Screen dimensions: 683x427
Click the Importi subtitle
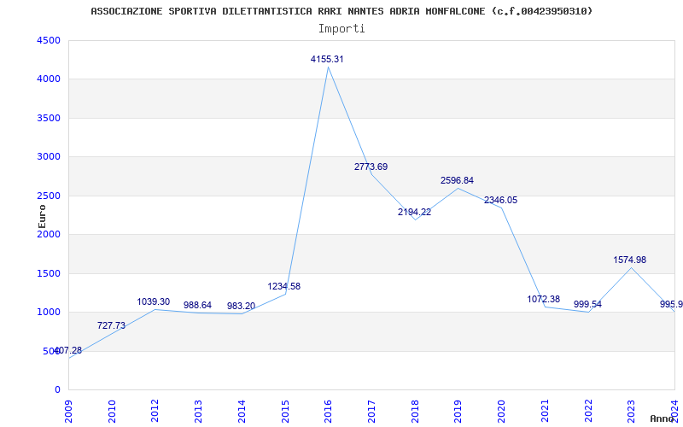341,29
